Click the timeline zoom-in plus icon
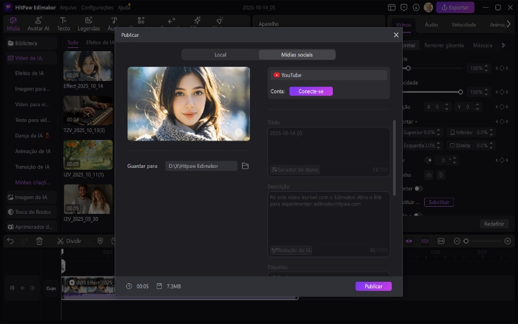 (x=507, y=241)
